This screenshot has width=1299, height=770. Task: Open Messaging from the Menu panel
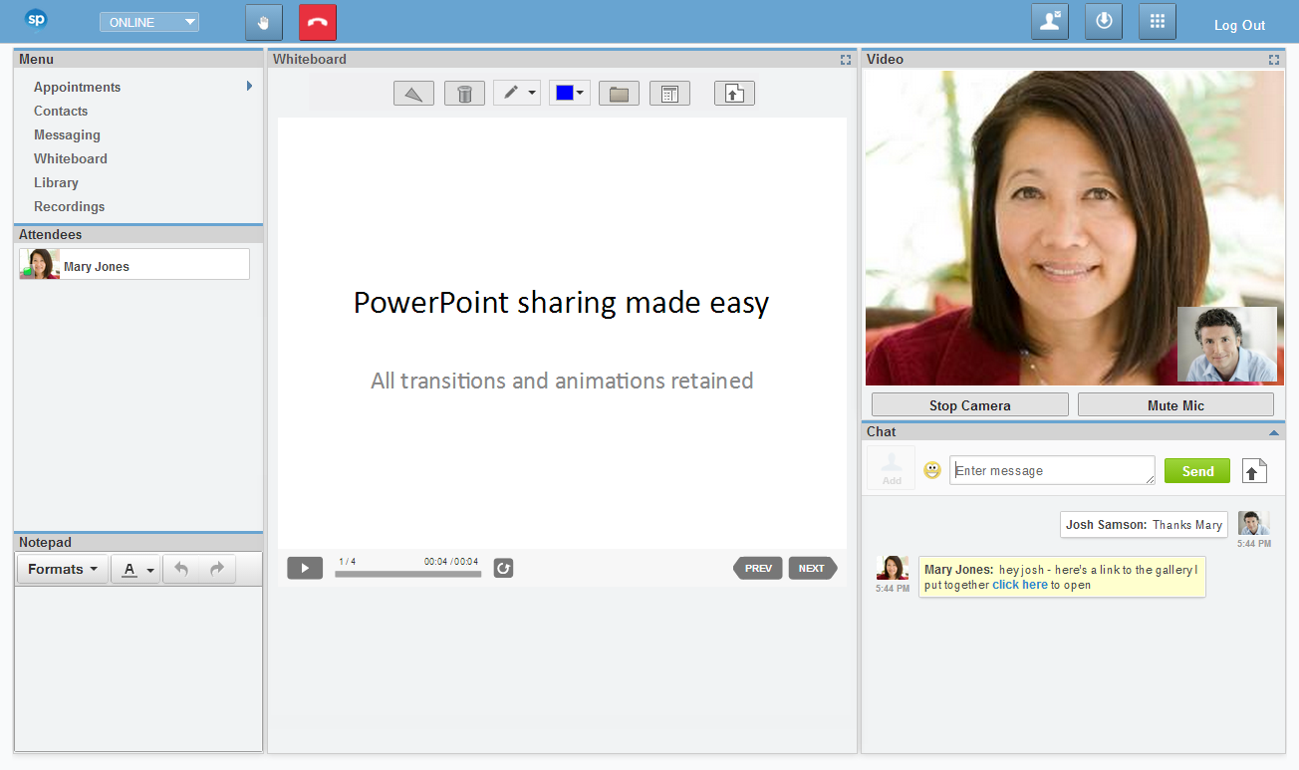click(67, 134)
